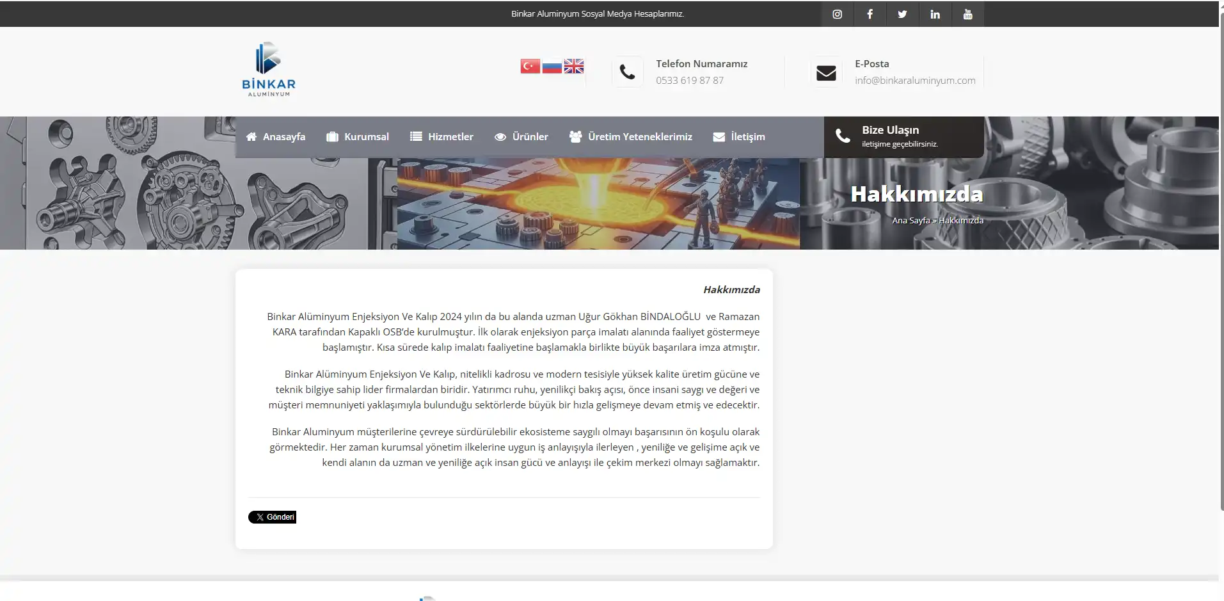1224x601 pixels.
Task: Open the Kurumsal menu
Action: 358,136
